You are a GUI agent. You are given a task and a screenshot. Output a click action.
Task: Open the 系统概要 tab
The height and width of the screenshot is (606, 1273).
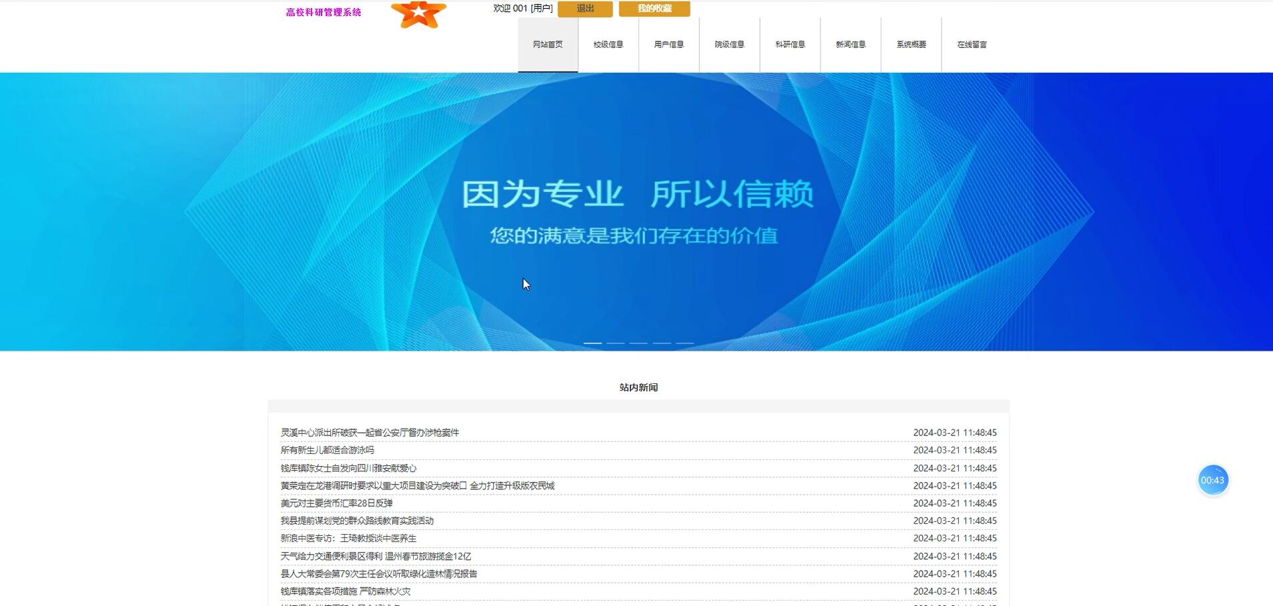[x=911, y=44]
